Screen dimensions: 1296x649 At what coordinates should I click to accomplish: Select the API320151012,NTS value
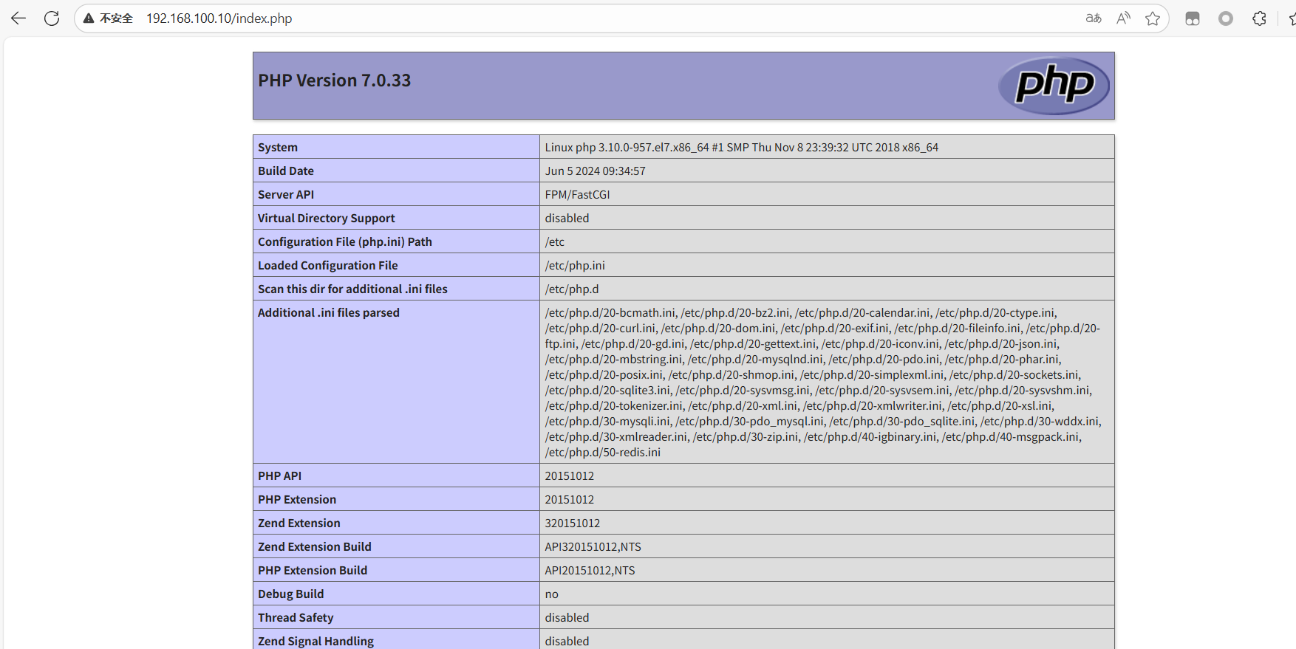(x=593, y=546)
